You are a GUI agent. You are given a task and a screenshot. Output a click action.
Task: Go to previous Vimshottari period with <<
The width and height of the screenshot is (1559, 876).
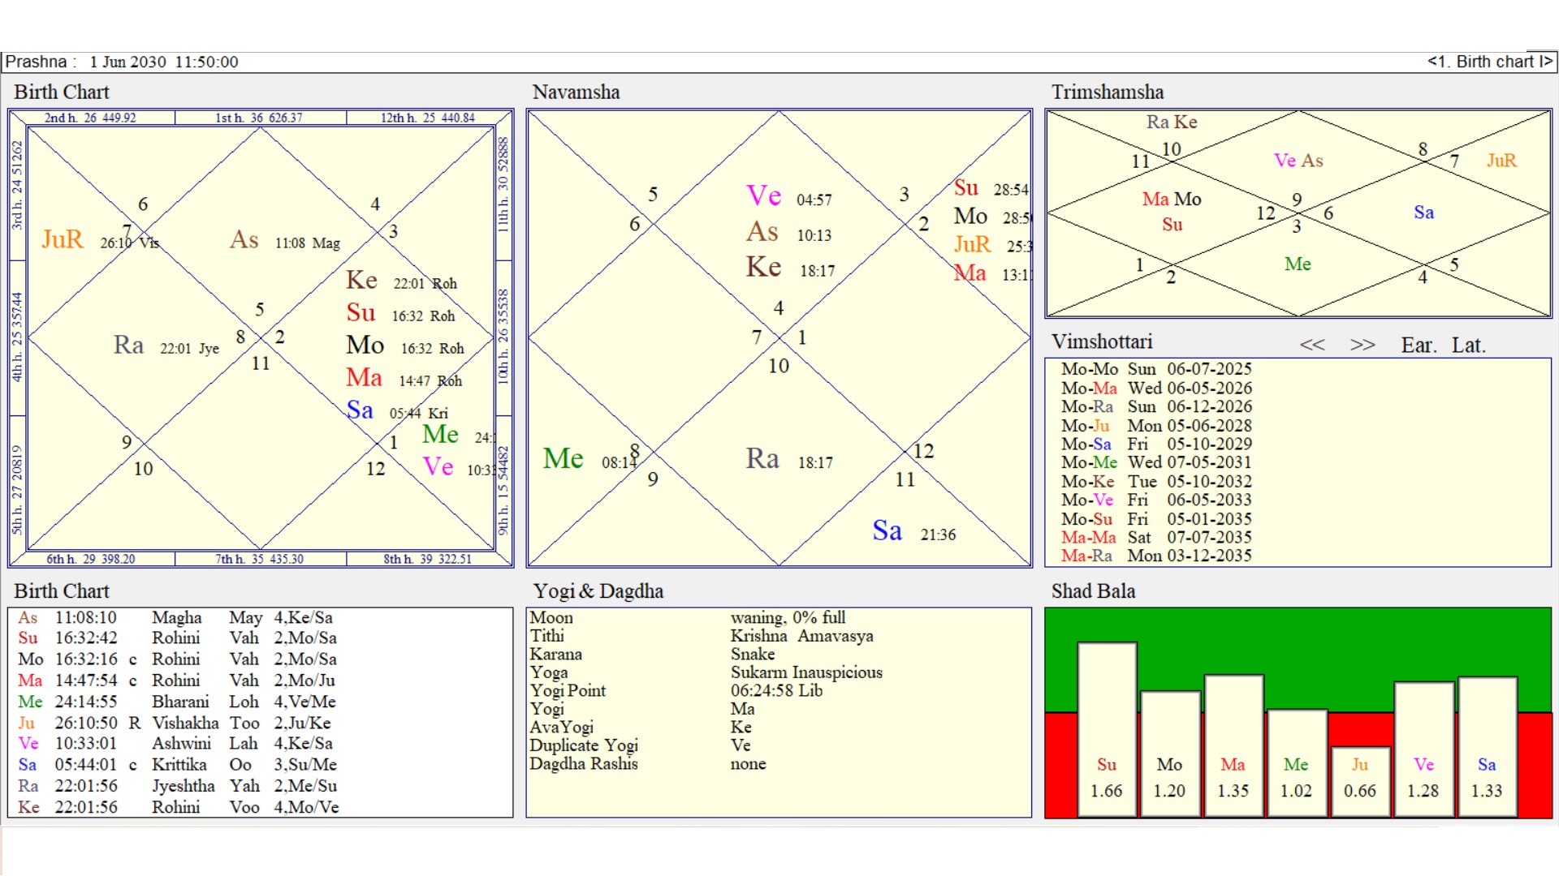(x=1312, y=345)
